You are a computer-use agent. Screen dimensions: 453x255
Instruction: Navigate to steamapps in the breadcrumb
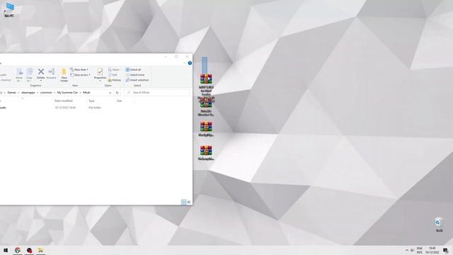[x=28, y=93]
